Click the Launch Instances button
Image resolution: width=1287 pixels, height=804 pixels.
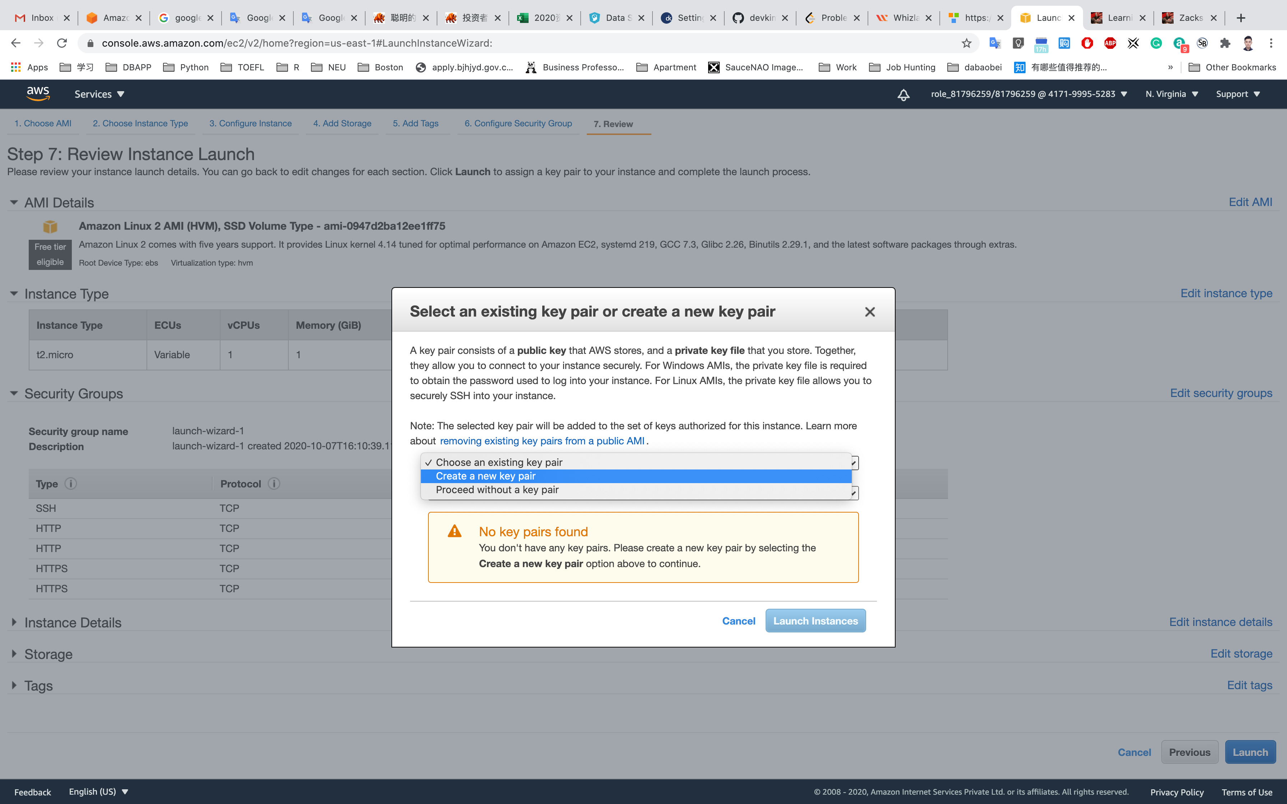[x=815, y=621]
